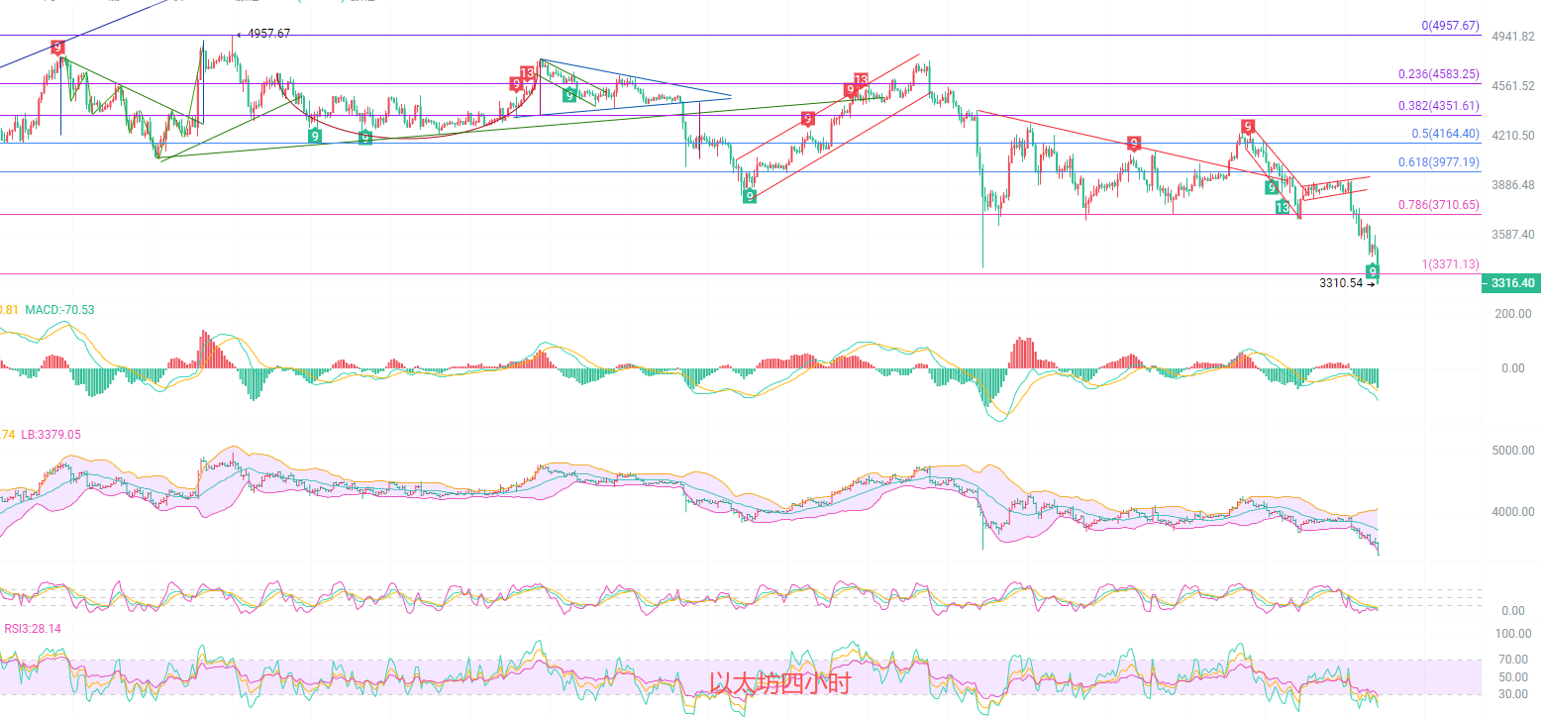Image resolution: width=1541 pixels, height=719 pixels.
Task: Click the 3310.54 low price arrow label
Action: pyautogui.click(x=1347, y=283)
